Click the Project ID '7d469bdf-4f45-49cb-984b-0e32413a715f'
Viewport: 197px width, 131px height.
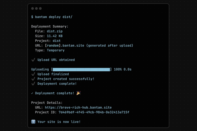click(94, 112)
